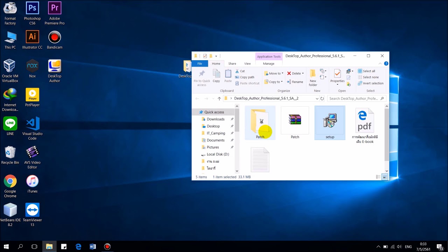Open Oracle VM VirtualBox desktop shortcut
The height and width of the screenshot is (252, 448).
10,71
